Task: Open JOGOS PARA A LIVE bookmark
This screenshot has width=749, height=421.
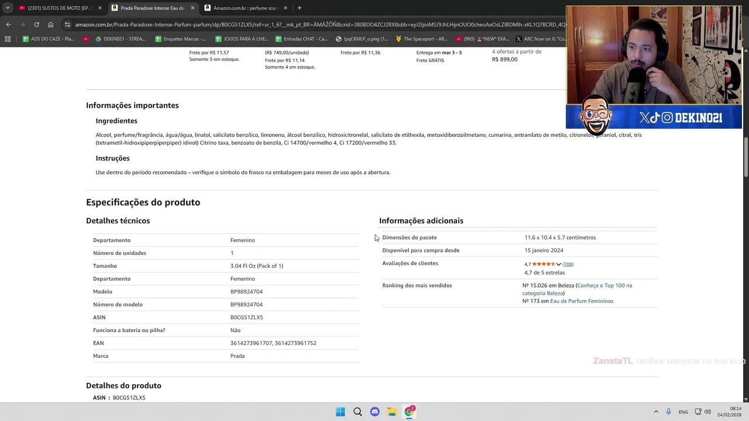Action: pos(242,39)
